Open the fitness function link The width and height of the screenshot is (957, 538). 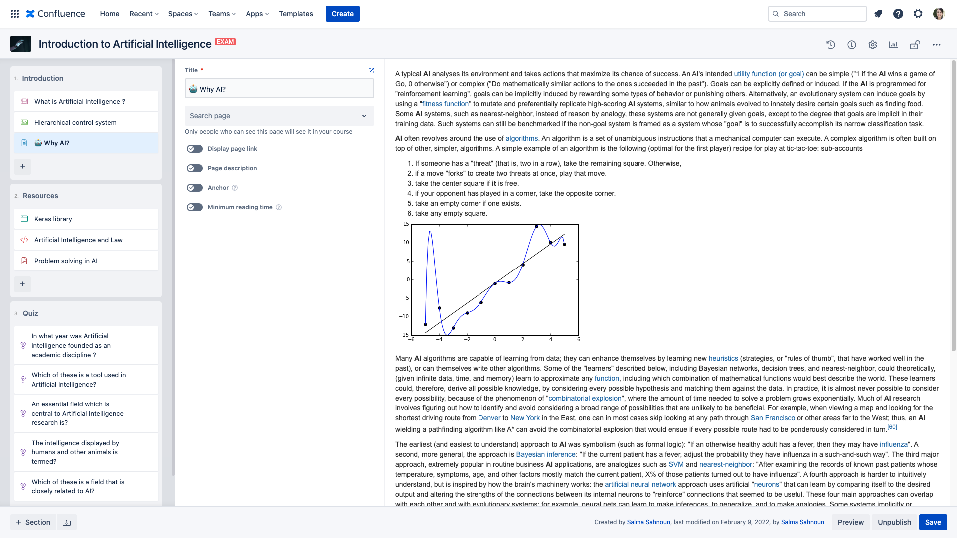[x=445, y=104]
